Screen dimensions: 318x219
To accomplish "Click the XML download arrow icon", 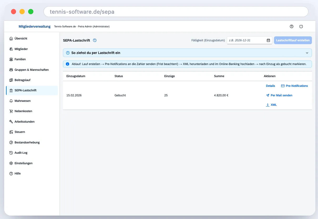I will [268, 105].
